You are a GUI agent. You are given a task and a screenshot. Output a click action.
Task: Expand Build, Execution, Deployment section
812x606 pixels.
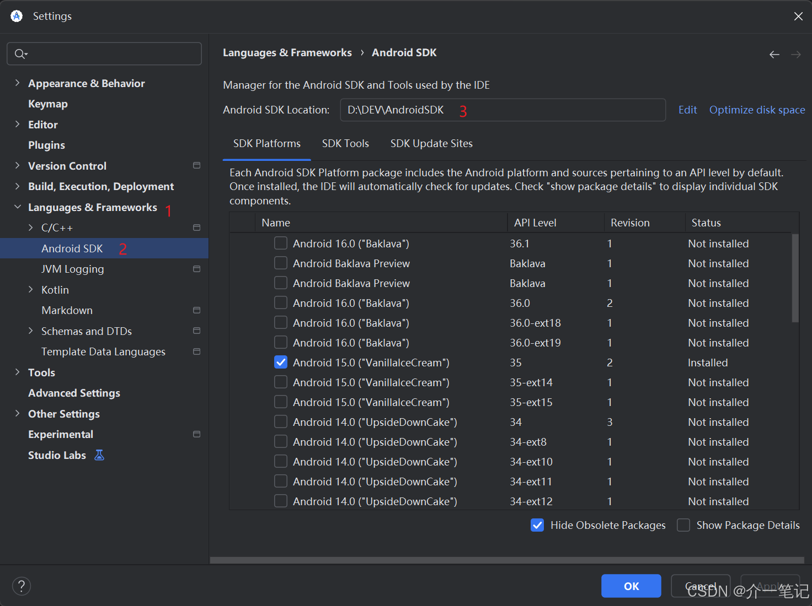click(17, 186)
